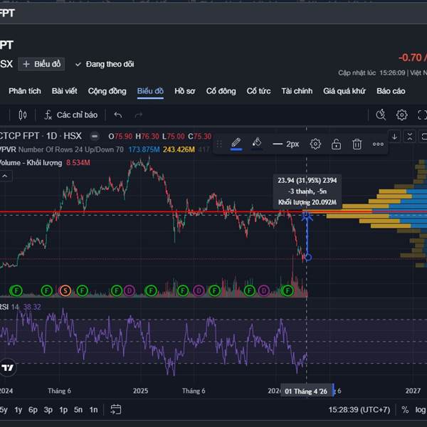The width and height of the screenshot is (427, 427).
Task: Click VPVR Number Of Rows legend
Action: tap(62, 149)
